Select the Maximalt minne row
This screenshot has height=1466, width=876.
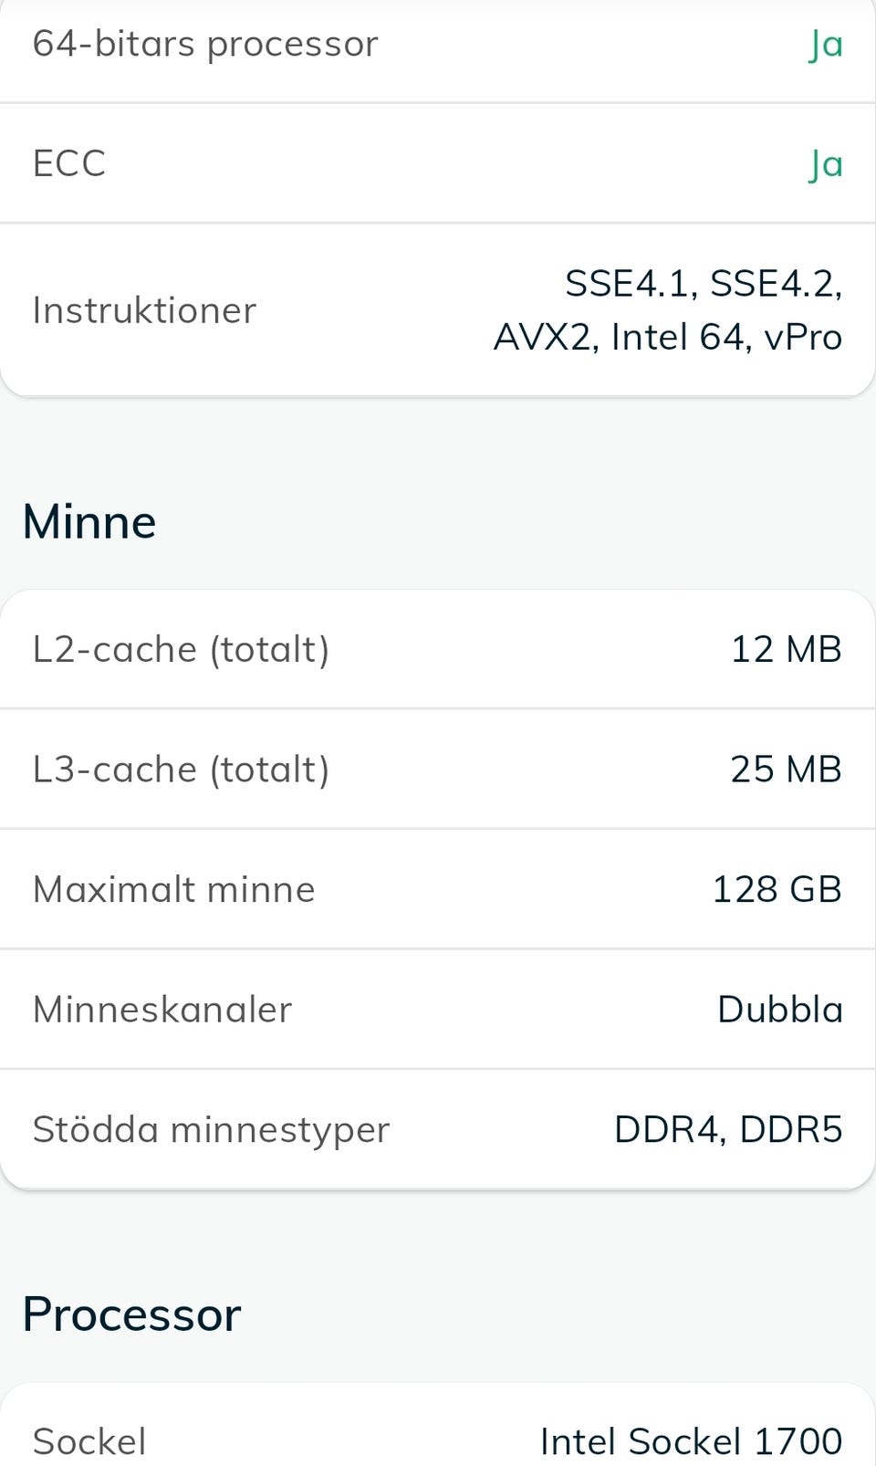pyautogui.click(x=438, y=889)
